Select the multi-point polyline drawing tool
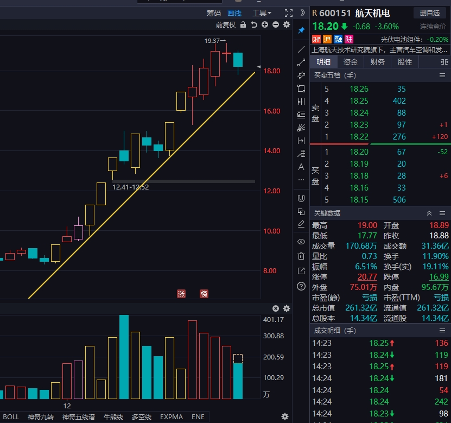Viewport: 451px width, 423px height. point(301,75)
